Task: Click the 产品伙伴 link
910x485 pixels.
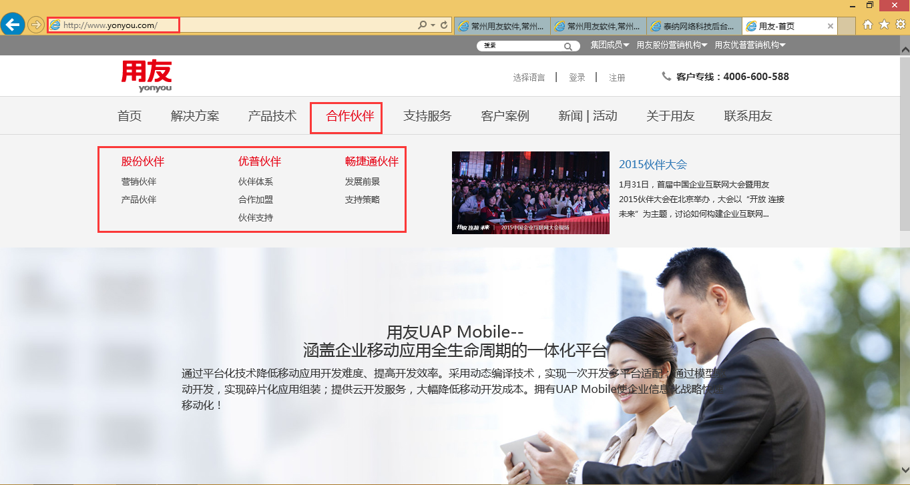Action: 138,199
